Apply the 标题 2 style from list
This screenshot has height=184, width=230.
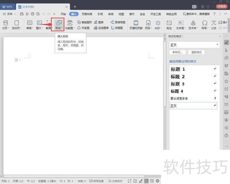coord(178,77)
